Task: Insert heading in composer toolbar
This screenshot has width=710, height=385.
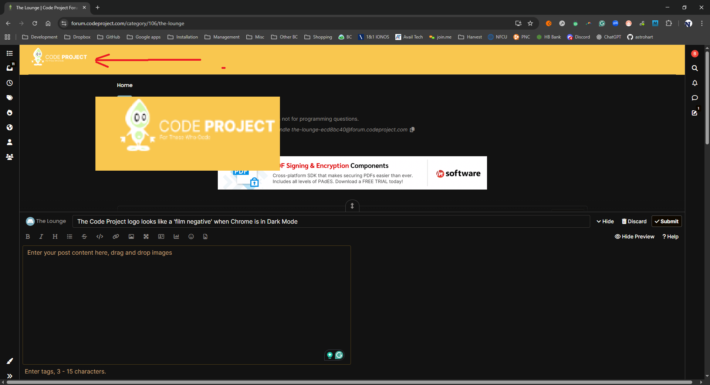Action: (x=55, y=237)
